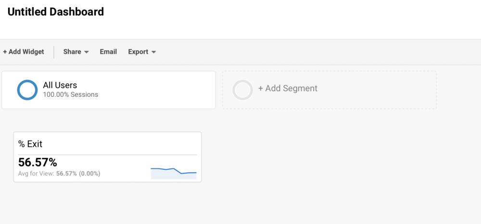Click the Email toolbar button
Viewport: 481px width, 224px height.
pyautogui.click(x=108, y=52)
